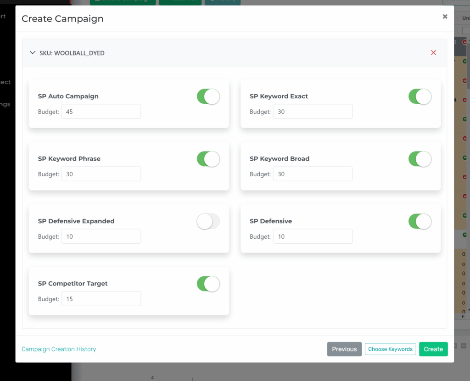Image resolution: width=470 pixels, height=381 pixels.
Task: Click the SP Keyword Broad label
Action: (280, 158)
